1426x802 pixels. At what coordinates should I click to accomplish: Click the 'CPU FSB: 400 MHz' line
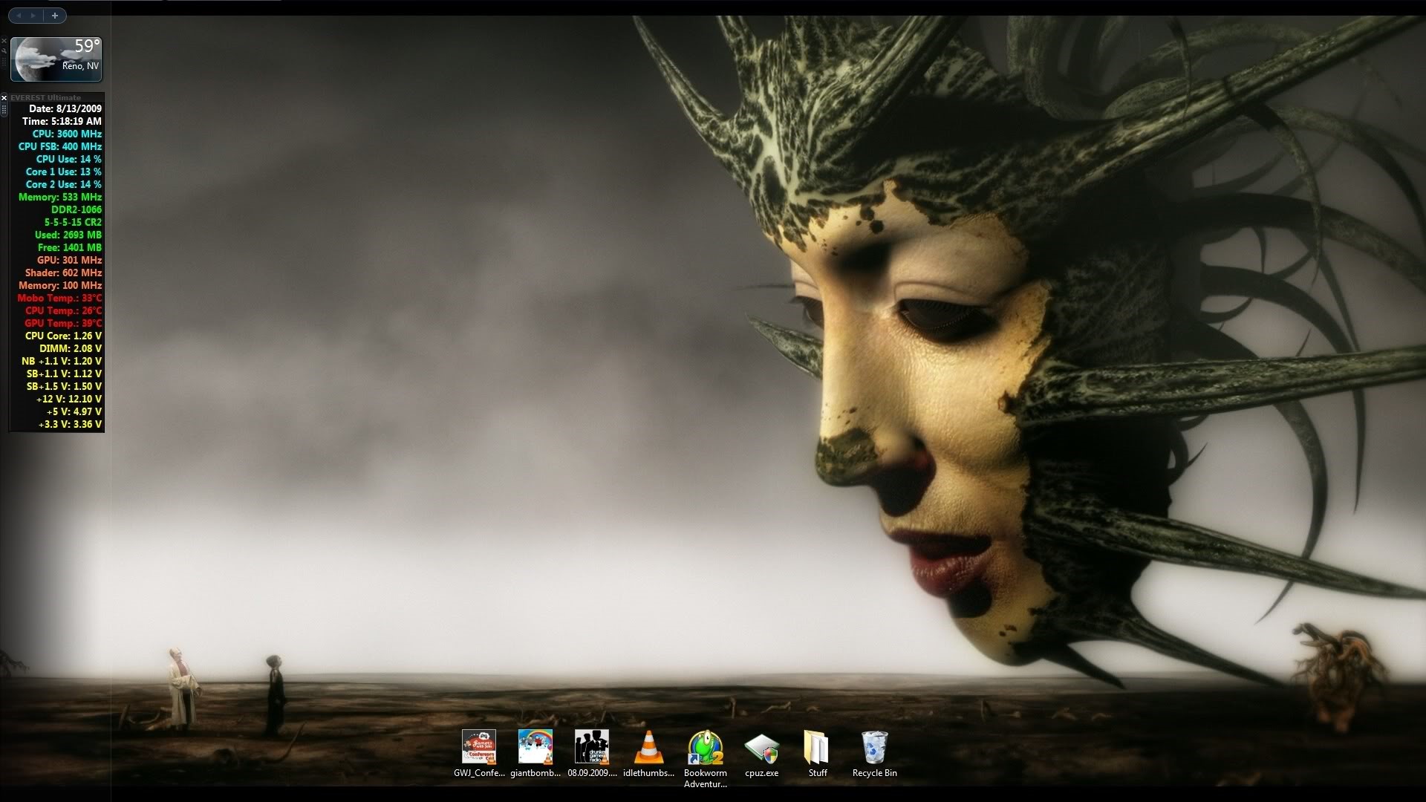[x=60, y=146]
